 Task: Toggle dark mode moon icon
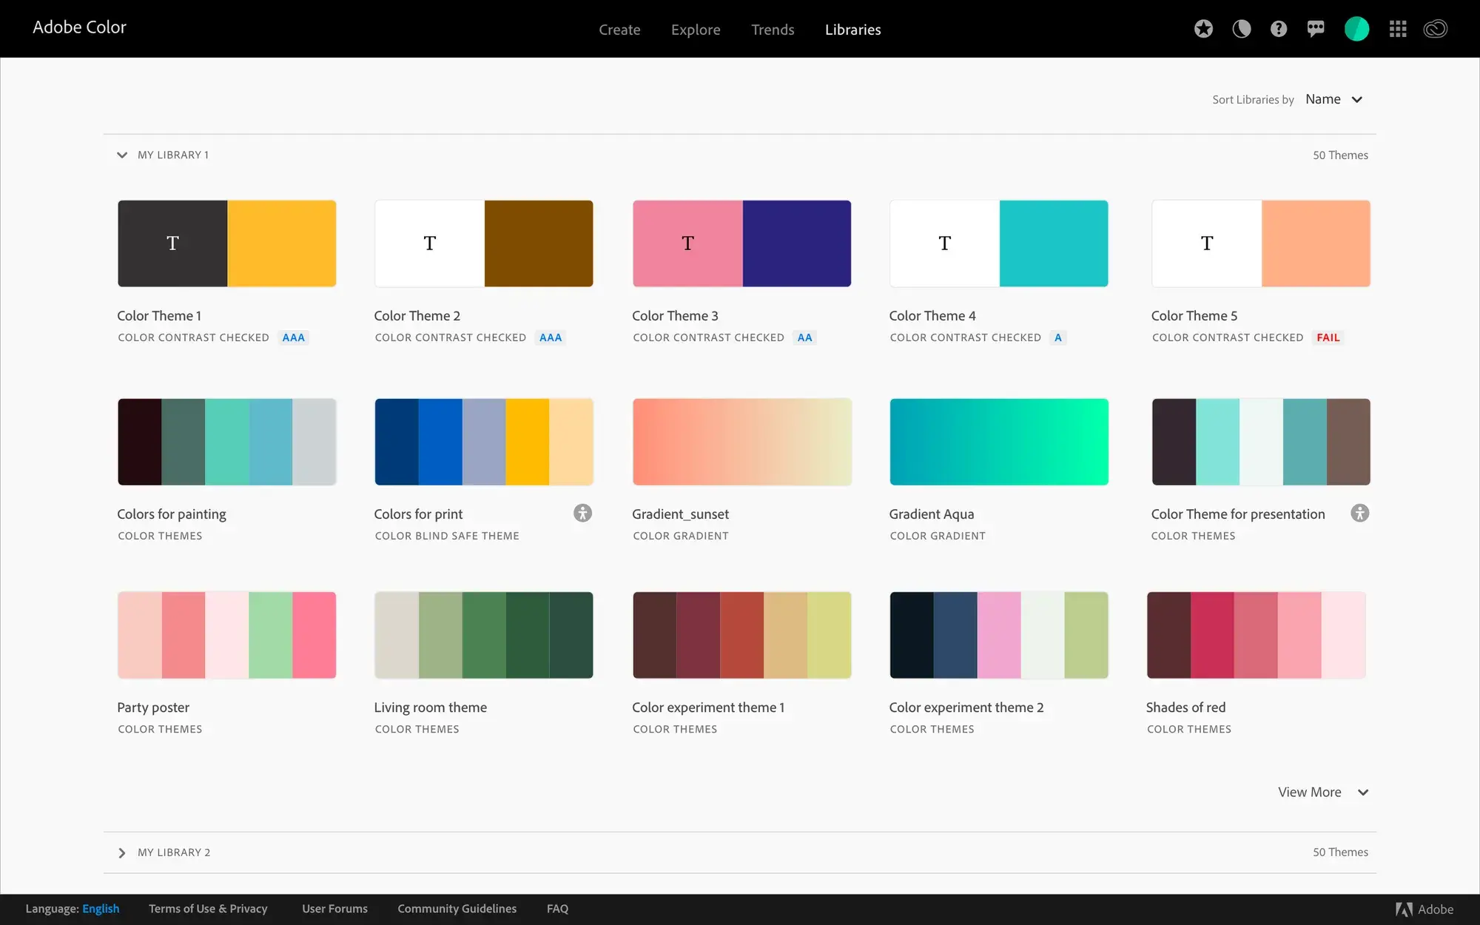coord(1240,29)
